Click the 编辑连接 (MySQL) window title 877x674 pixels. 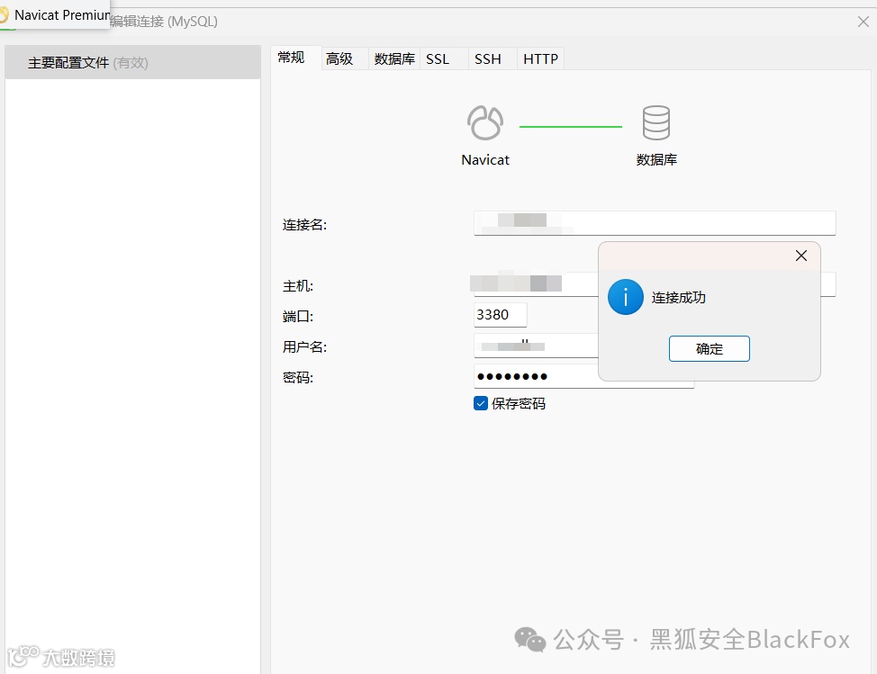click(x=163, y=22)
